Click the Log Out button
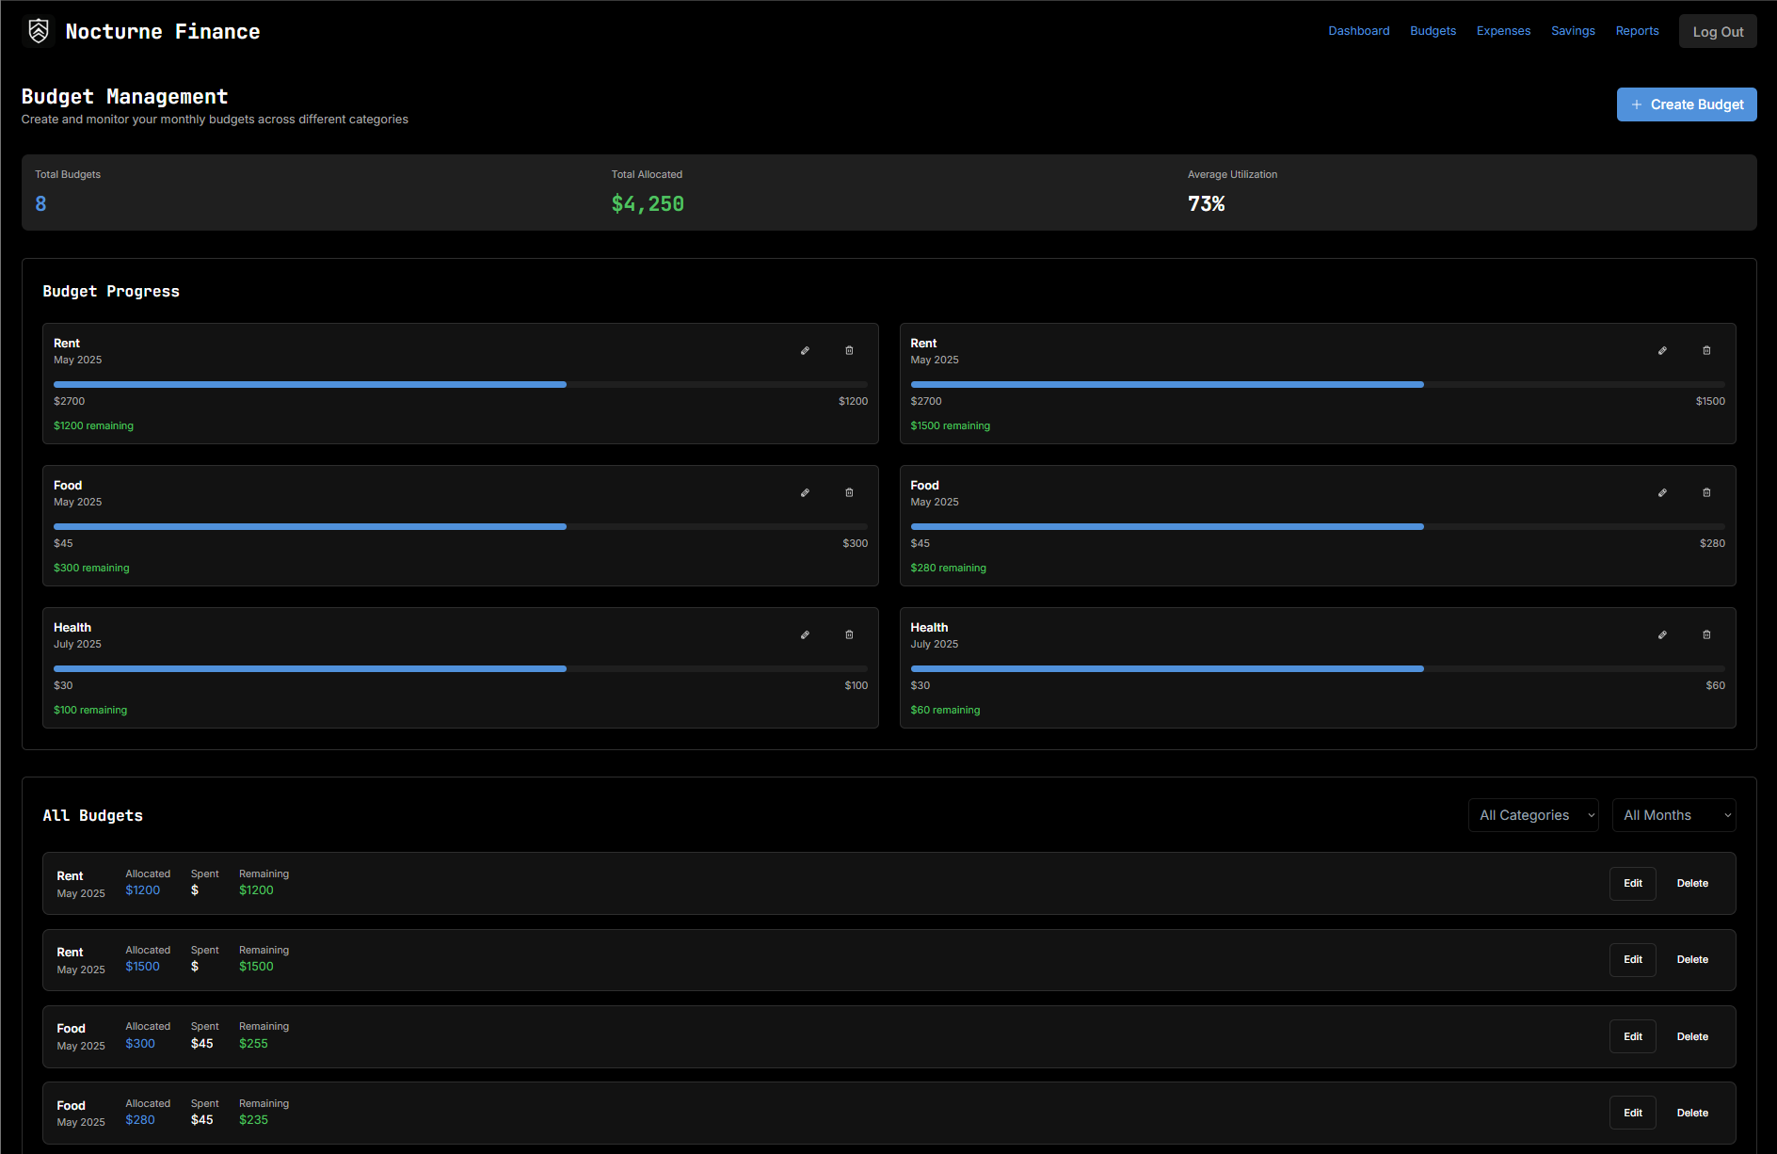The height and width of the screenshot is (1154, 1777). [x=1718, y=32]
